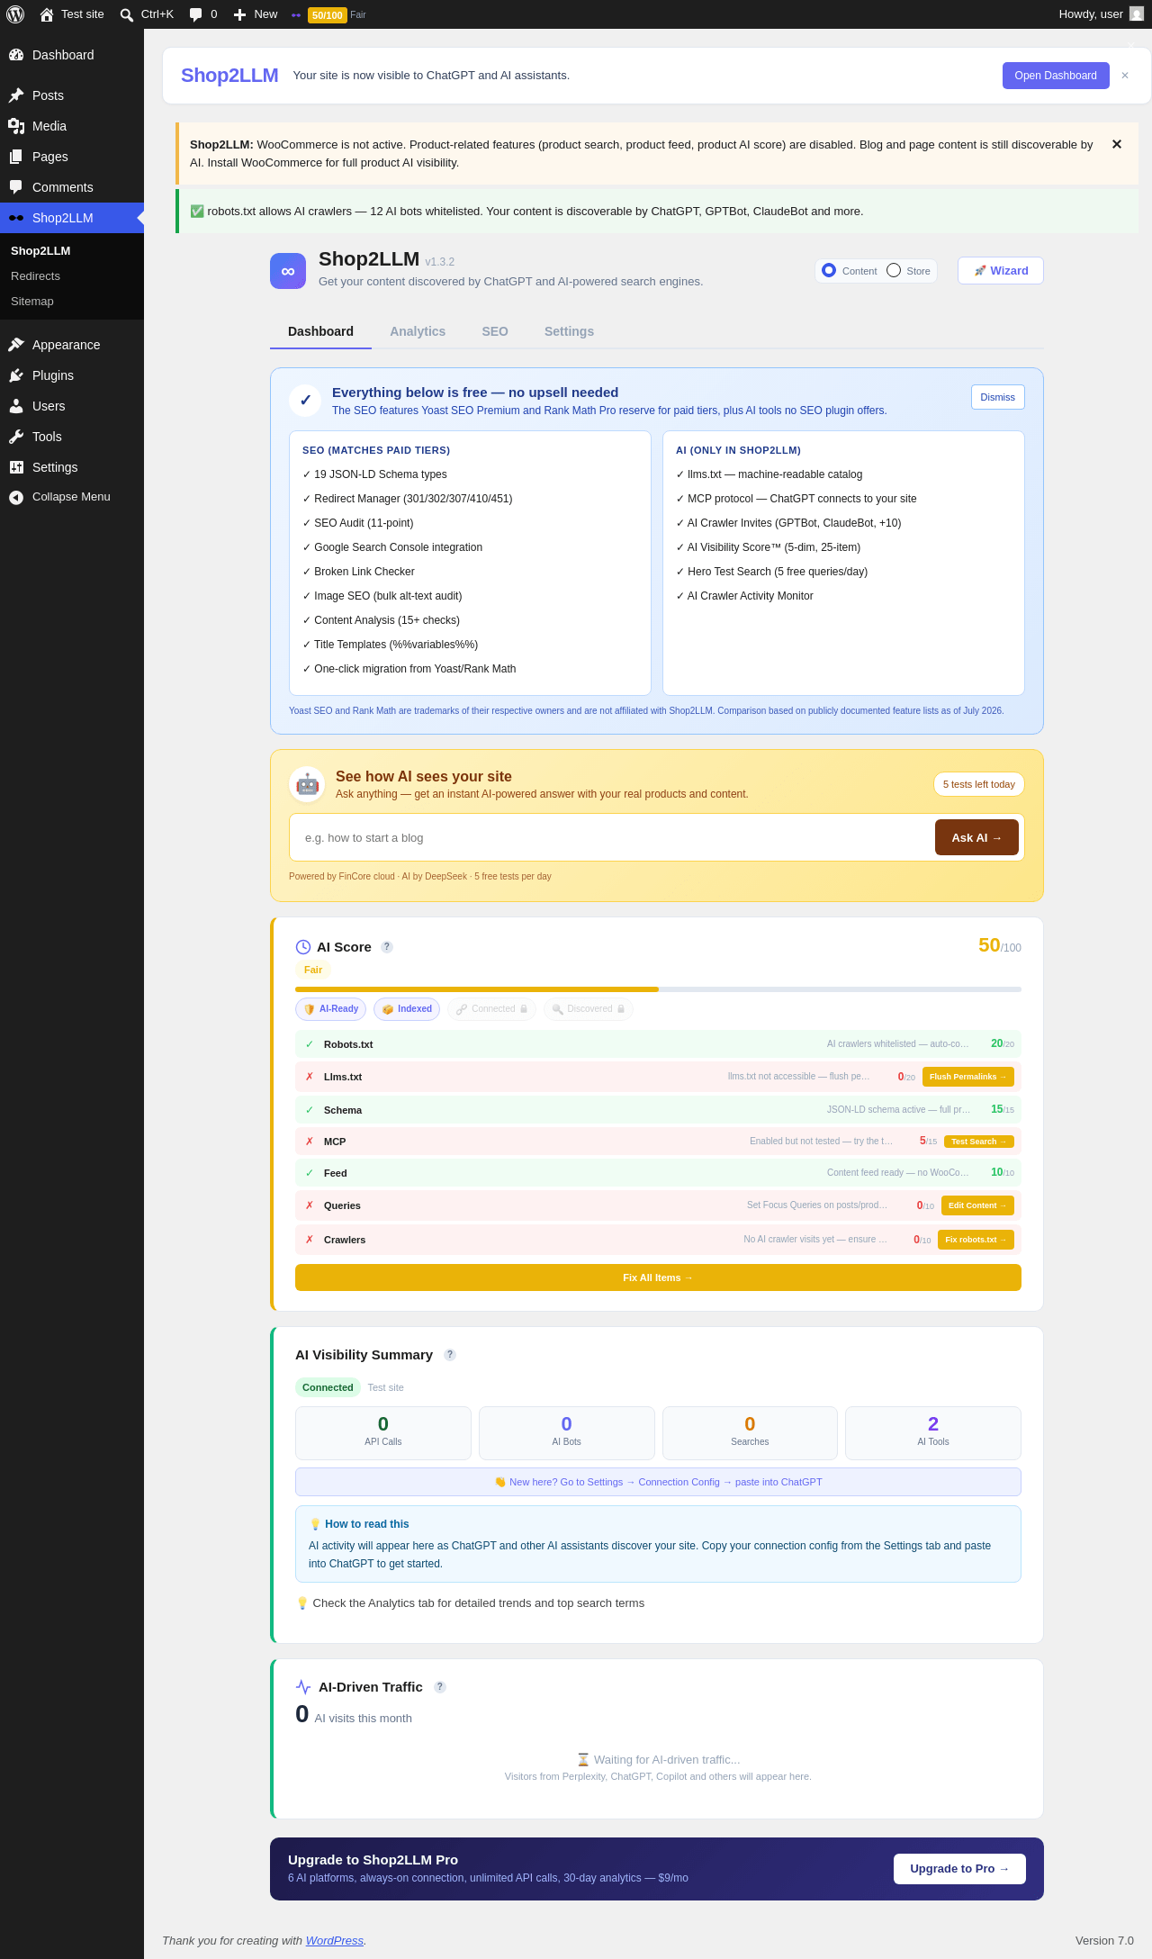Image resolution: width=1152 pixels, height=1959 pixels.
Task: Click Fix All Items button
Action: [x=658, y=1277]
